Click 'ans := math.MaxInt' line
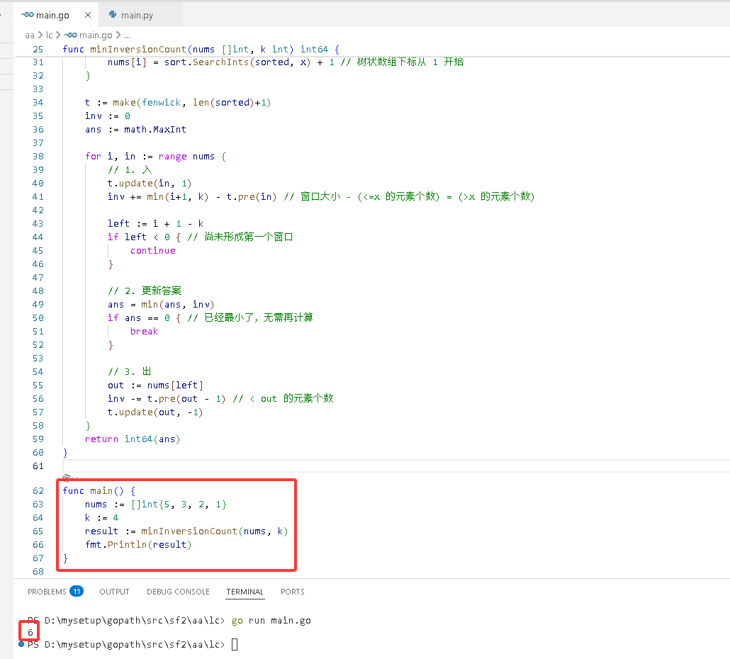This screenshot has height=659, width=730. coord(135,130)
